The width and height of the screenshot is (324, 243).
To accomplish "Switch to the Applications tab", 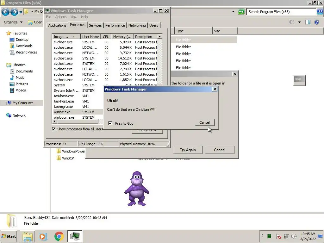I will (57, 25).
